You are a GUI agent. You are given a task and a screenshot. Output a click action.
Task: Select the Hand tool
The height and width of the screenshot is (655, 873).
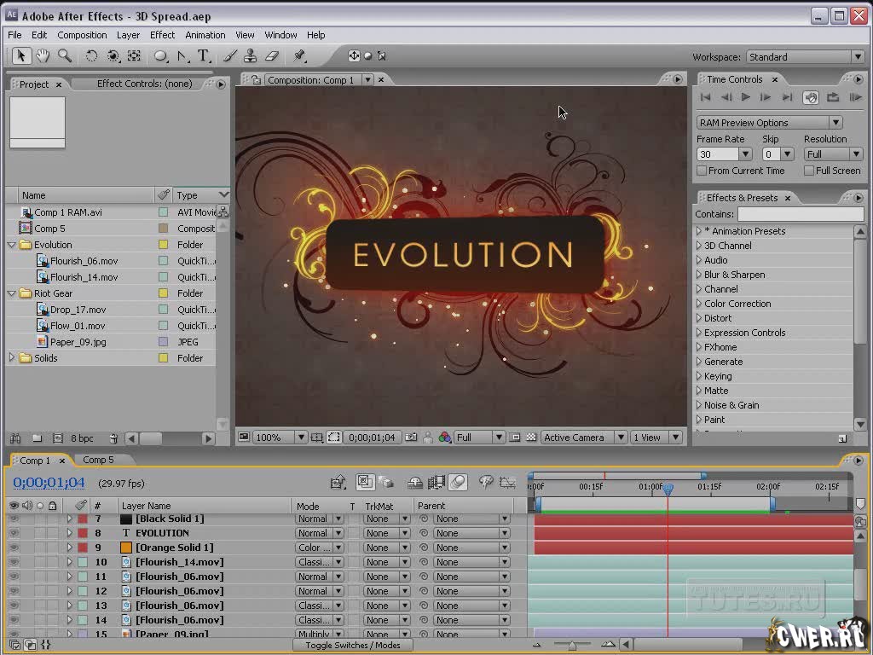[43, 56]
